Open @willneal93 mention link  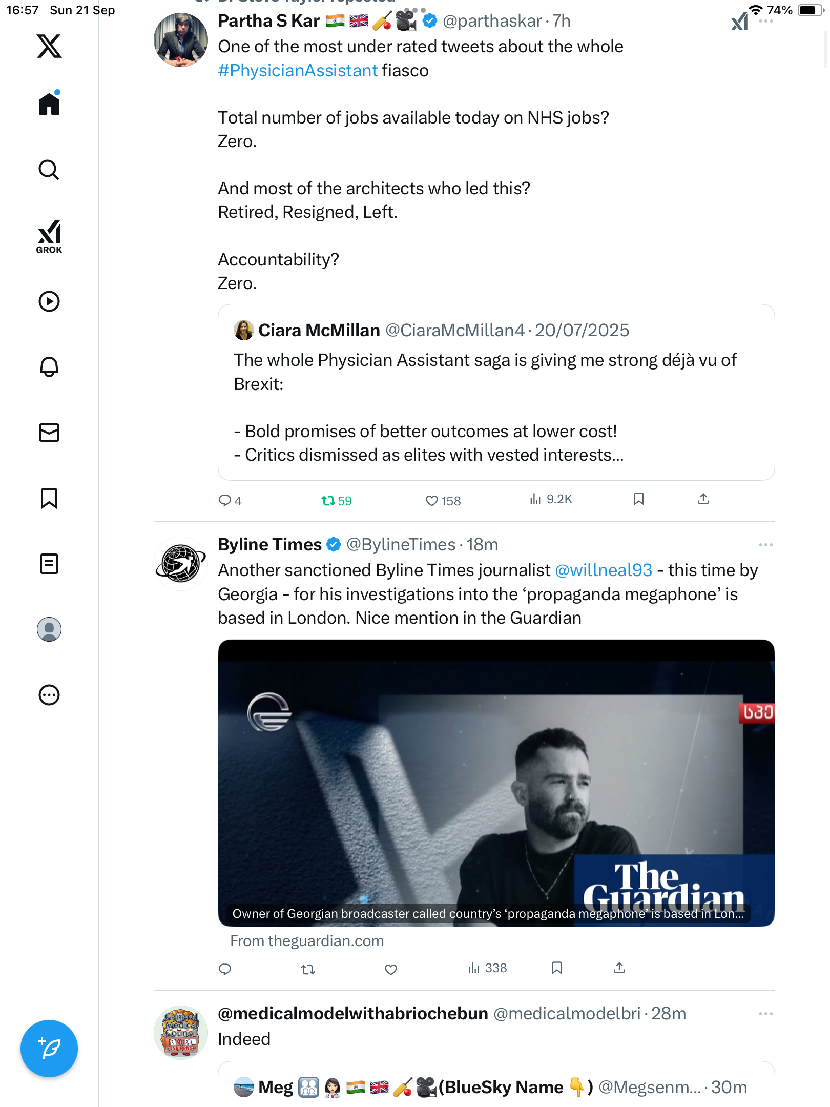pyautogui.click(x=604, y=570)
